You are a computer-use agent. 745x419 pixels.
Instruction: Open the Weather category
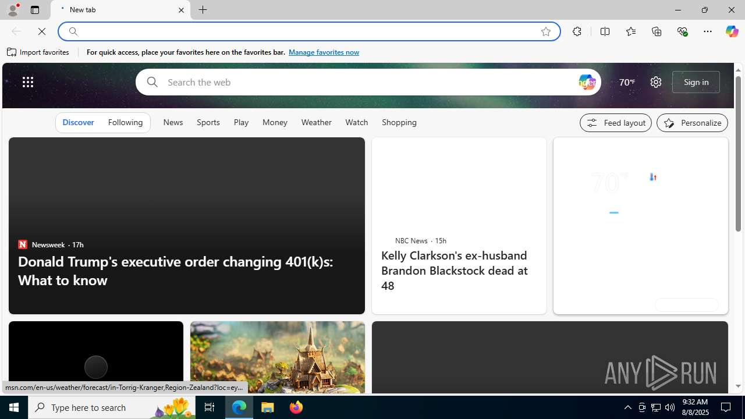(316, 123)
